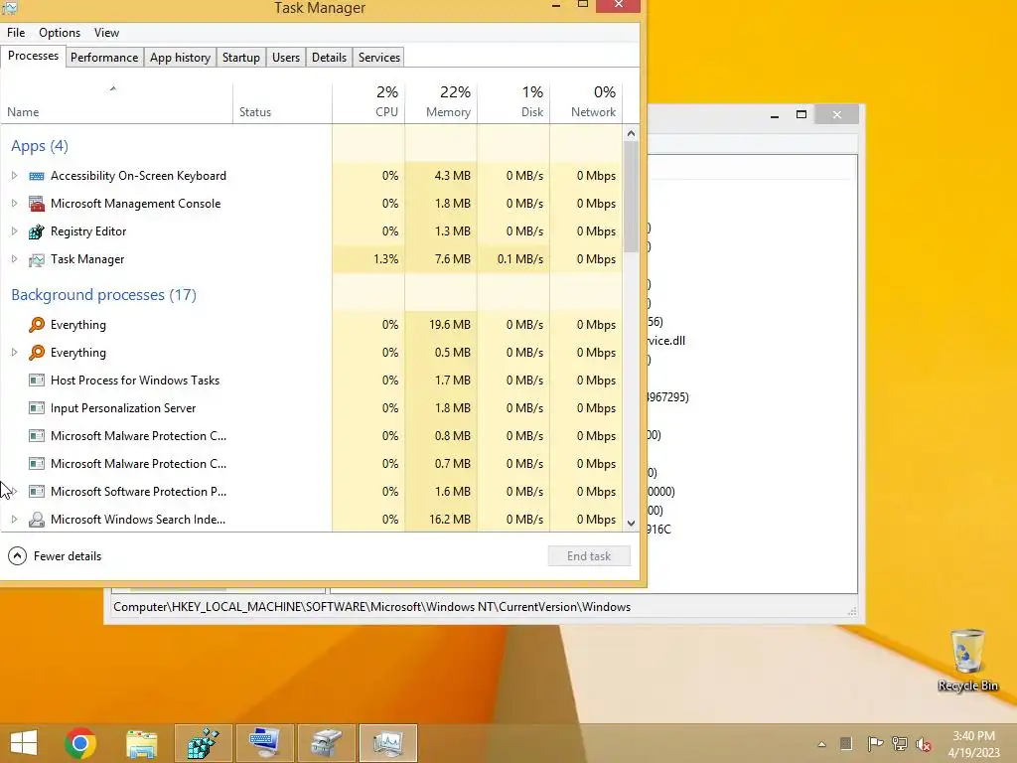The width and height of the screenshot is (1017, 763).
Task: Click the process list scrollbar thumb
Action: click(x=631, y=197)
